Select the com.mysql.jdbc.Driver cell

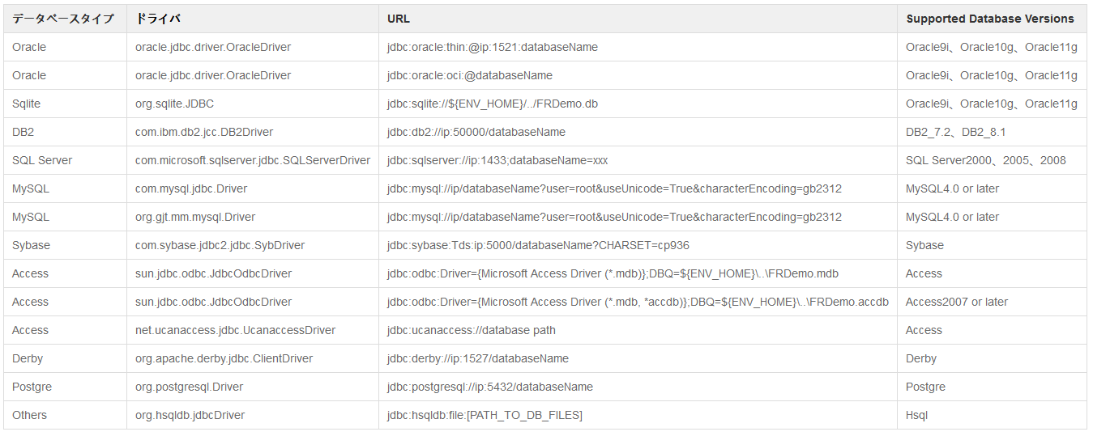click(x=252, y=188)
